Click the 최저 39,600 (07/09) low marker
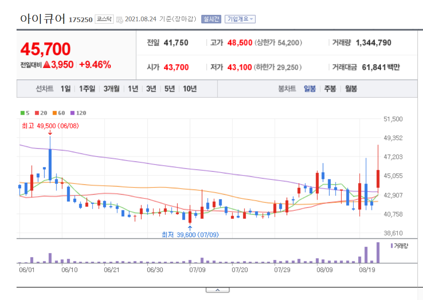 pyautogui.click(x=190, y=235)
